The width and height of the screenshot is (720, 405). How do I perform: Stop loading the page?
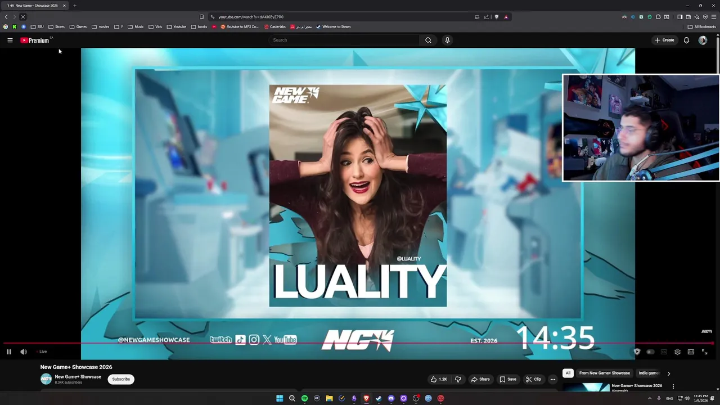[x=23, y=17]
